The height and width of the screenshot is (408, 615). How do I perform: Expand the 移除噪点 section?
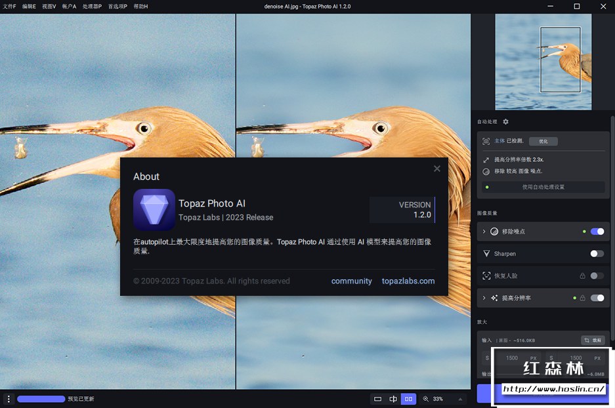click(484, 232)
